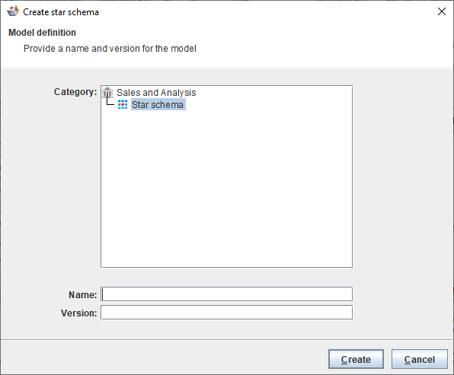Select the Sales and Analysis tree node

tap(156, 93)
